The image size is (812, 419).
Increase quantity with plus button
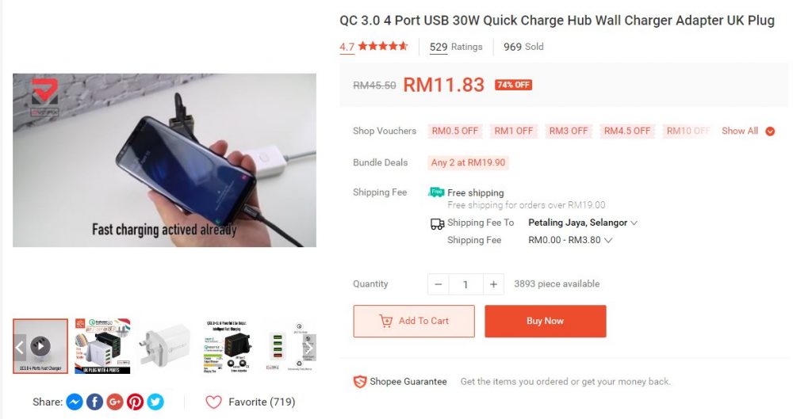[493, 284]
